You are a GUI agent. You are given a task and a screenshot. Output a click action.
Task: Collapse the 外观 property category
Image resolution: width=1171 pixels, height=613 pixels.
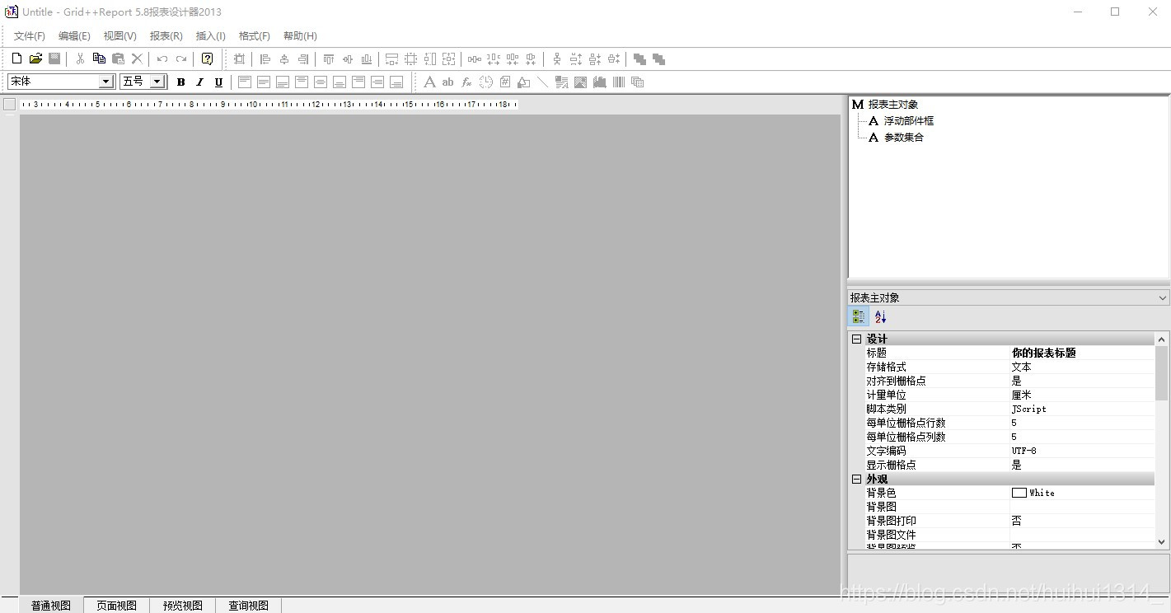click(856, 479)
